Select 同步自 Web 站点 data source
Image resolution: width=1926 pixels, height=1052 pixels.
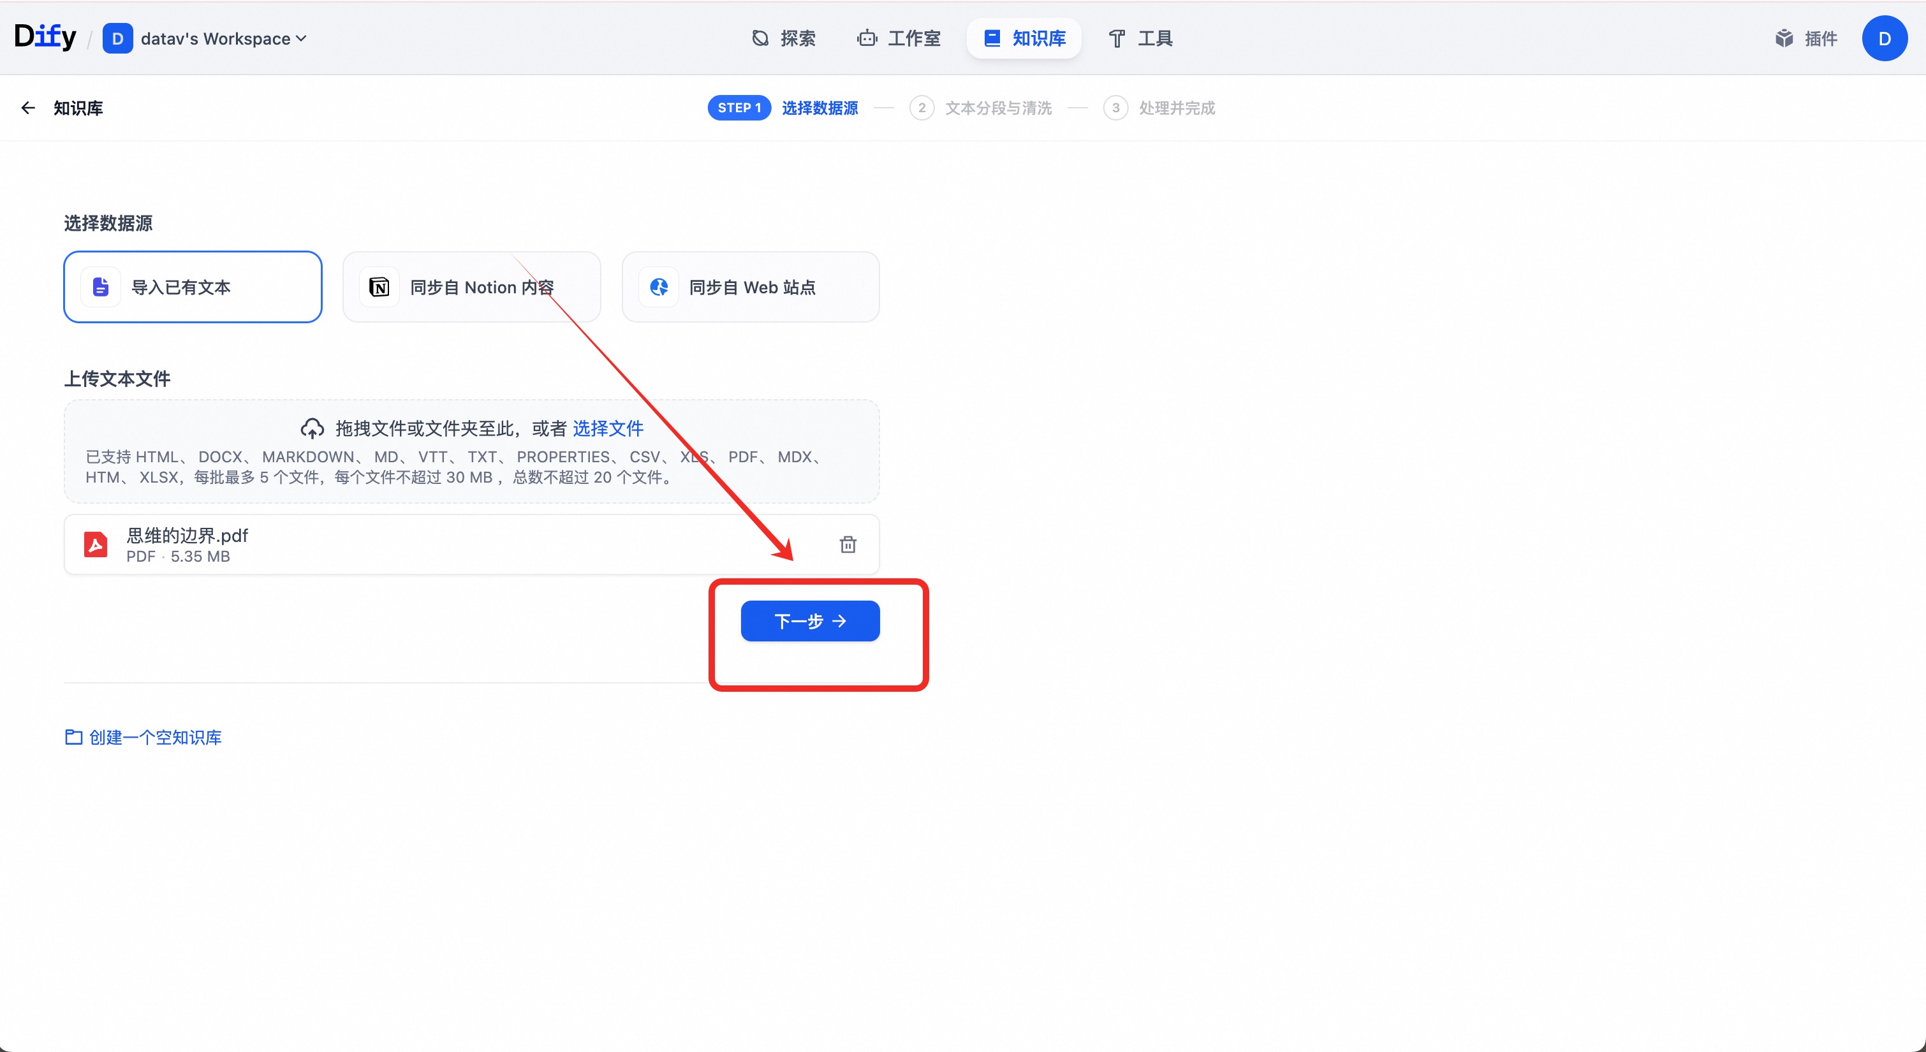[751, 287]
